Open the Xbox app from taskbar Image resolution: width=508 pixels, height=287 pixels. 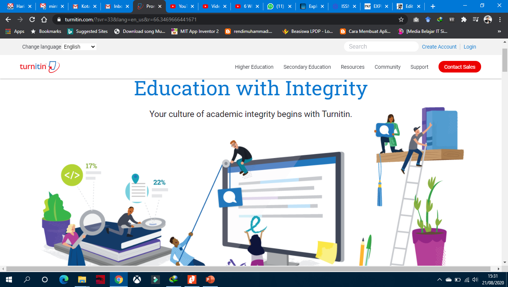[137, 279]
